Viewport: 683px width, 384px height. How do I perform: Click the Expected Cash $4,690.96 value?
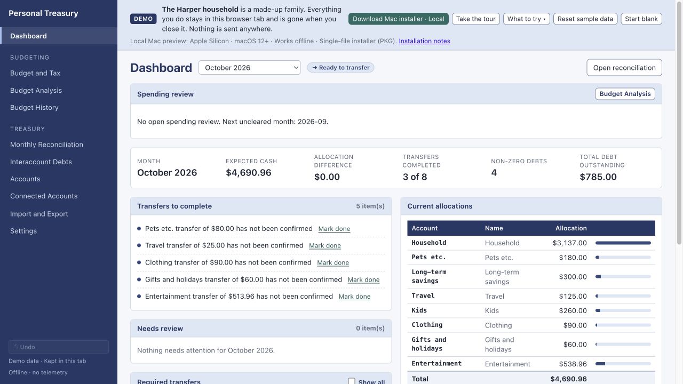coord(249,173)
